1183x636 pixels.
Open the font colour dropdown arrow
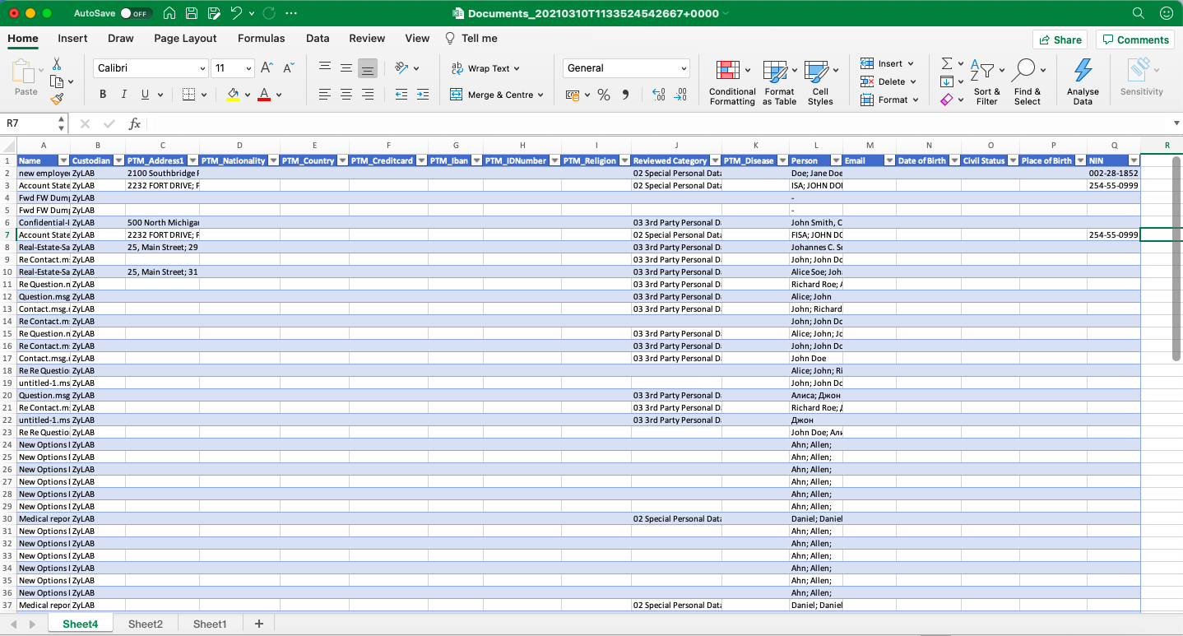click(x=279, y=95)
